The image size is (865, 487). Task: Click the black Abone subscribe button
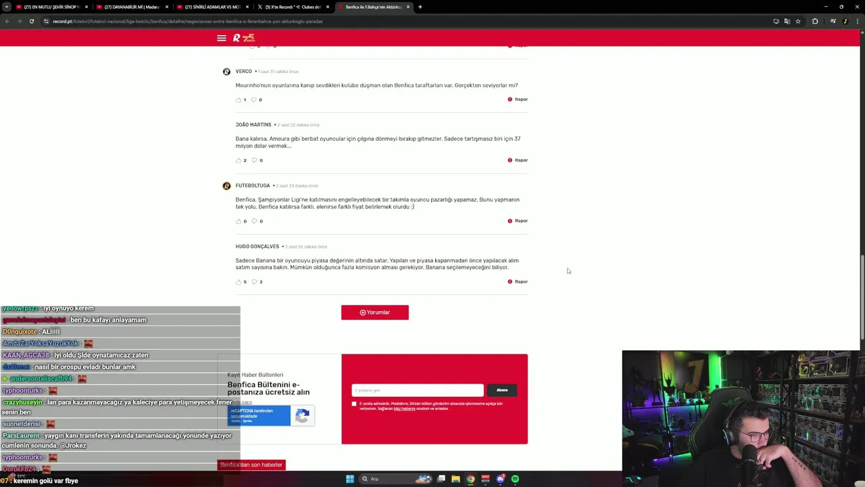502,390
